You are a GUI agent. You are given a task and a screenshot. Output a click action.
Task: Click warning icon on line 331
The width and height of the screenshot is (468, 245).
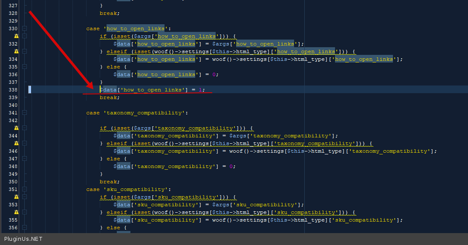16,36
